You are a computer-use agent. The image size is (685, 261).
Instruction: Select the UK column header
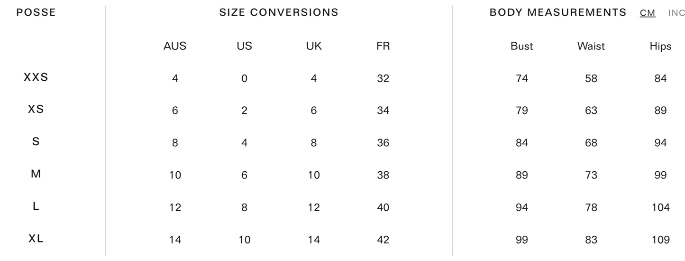[x=314, y=47]
